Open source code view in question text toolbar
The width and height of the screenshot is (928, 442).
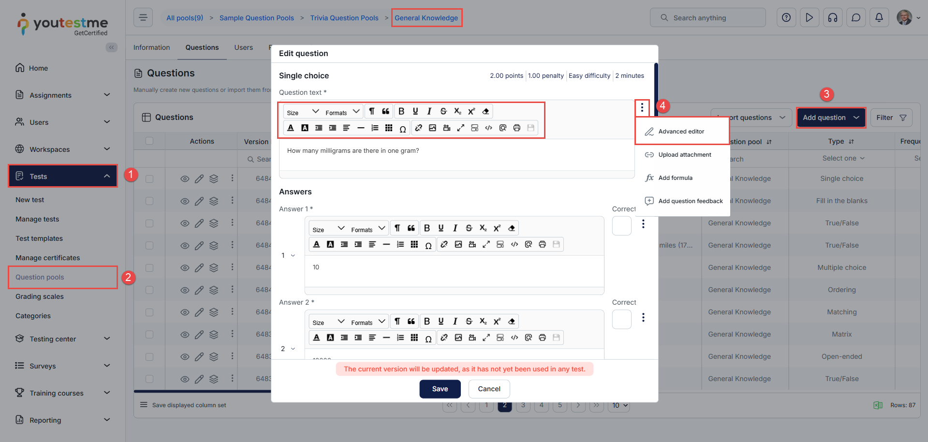(488, 128)
